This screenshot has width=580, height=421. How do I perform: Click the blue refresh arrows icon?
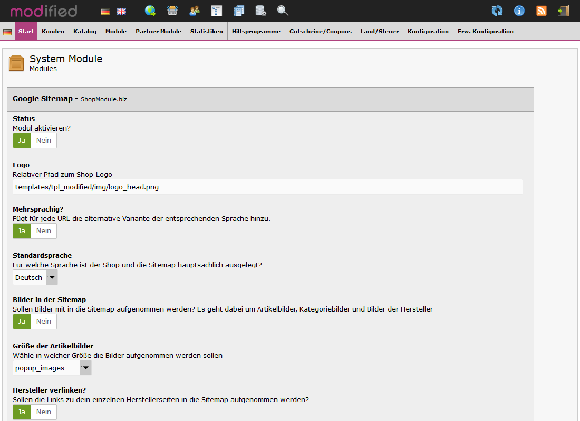click(497, 11)
